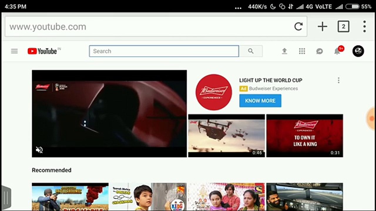
Task: Open the messages share icon
Action: point(319,51)
